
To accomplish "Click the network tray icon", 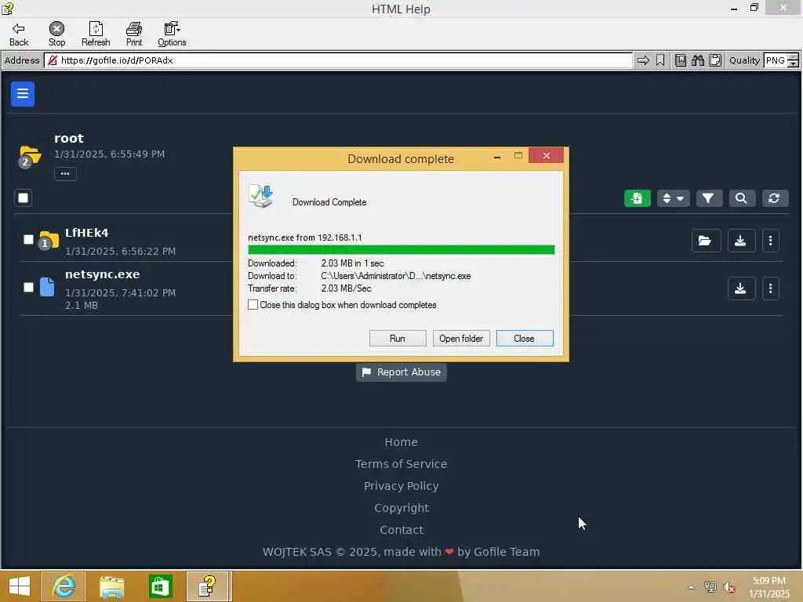I will click(710, 587).
